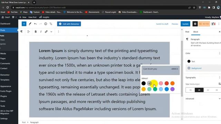Select the vivid cyan blue swatch

(166, 89)
